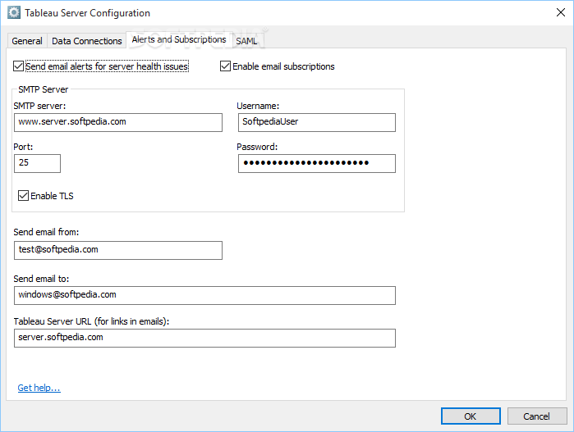Viewport: 574px width, 432px height.
Task: Click the Tableau Server URL label text
Action: click(x=91, y=321)
